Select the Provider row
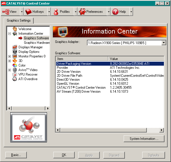The width and height of the screenshot is (171, 162). [x=110, y=68]
